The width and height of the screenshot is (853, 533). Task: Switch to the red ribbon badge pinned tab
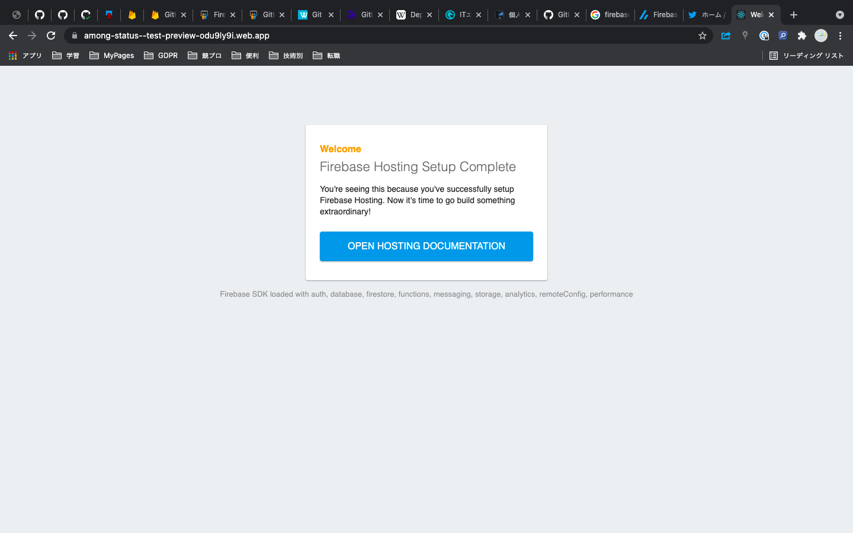click(x=109, y=15)
